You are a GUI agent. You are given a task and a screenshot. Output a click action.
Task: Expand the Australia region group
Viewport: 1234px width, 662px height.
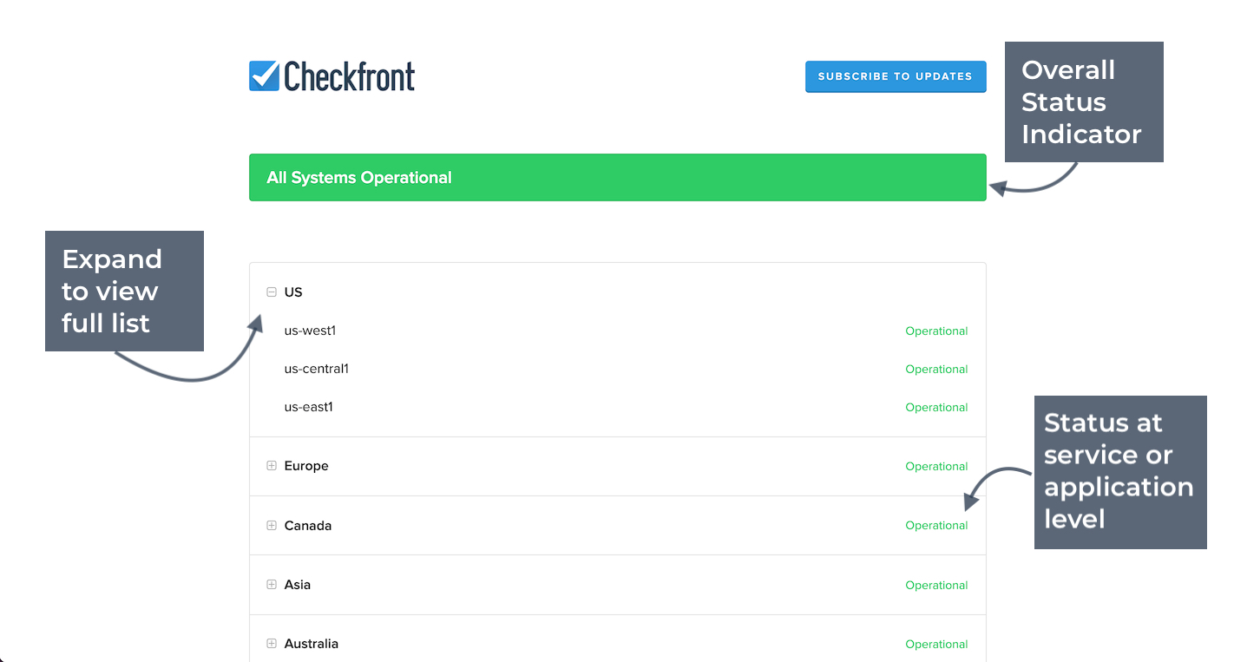(x=272, y=644)
